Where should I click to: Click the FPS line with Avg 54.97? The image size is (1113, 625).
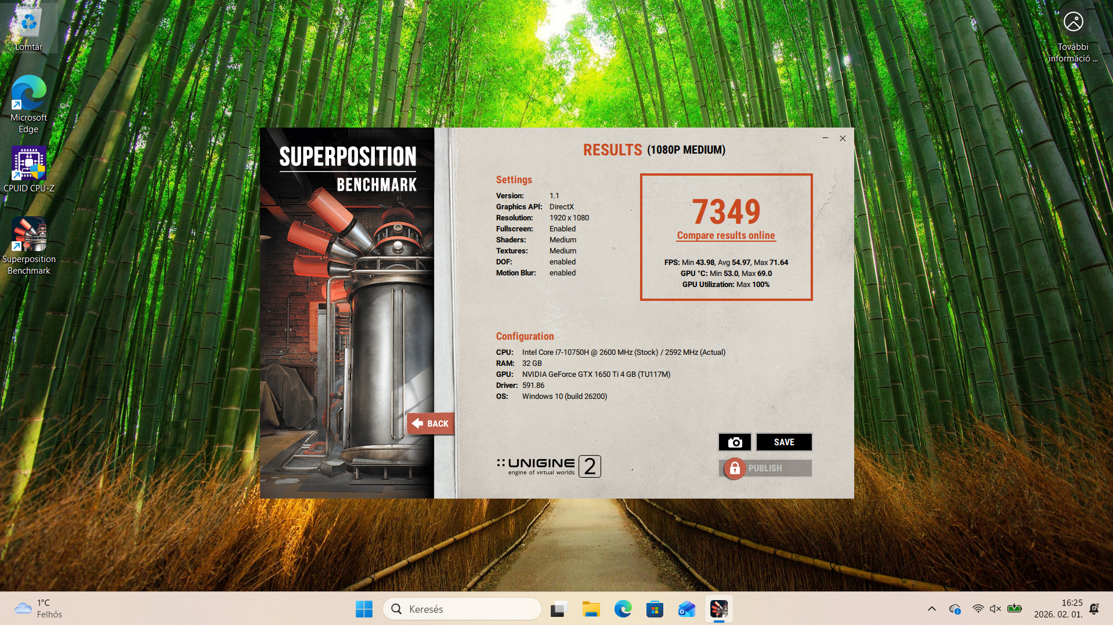(x=726, y=263)
